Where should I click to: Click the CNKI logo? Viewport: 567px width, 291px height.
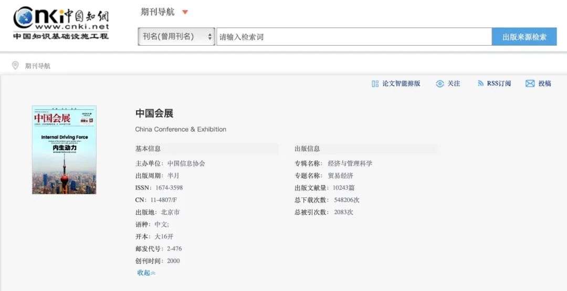tap(61, 23)
